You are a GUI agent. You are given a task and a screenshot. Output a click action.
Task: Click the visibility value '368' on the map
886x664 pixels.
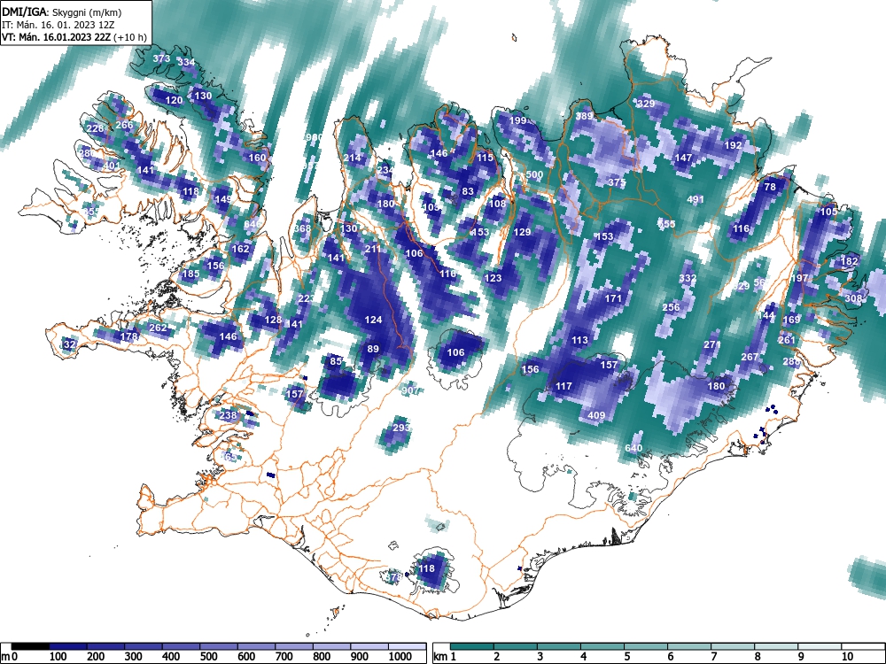(x=302, y=228)
